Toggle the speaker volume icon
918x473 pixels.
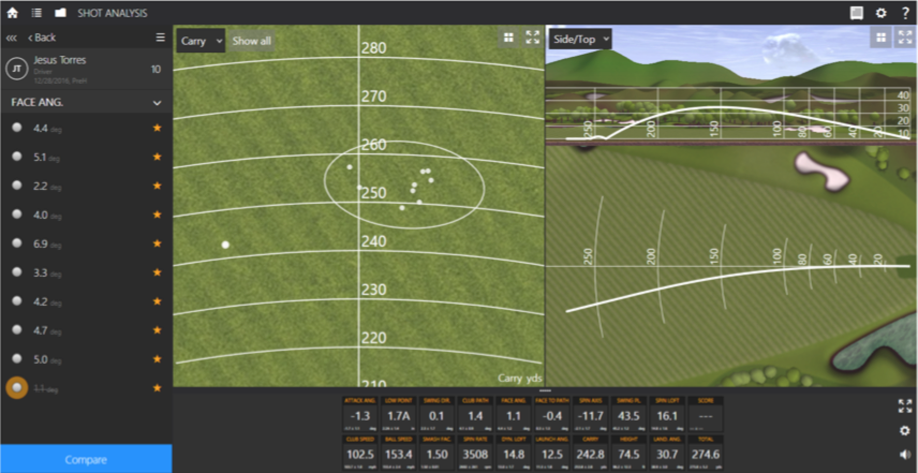pyautogui.click(x=905, y=454)
